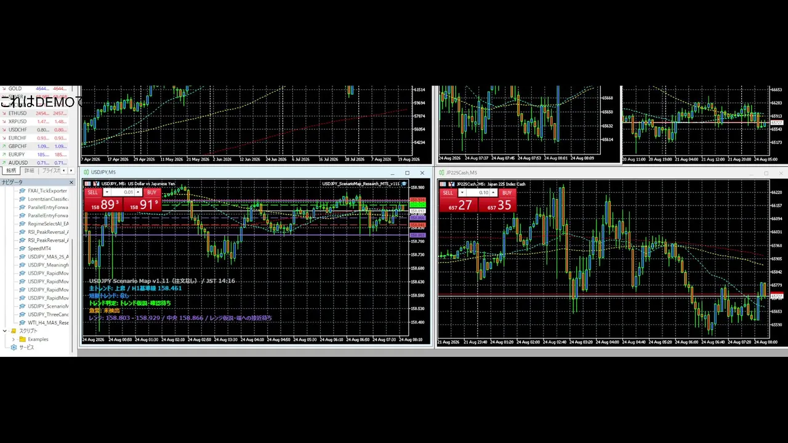Click SELL on the JP225Cash chart
Image resolution: width=788 pixels, height=443 pixels.
pyautogui.click(x=448, y=193)
